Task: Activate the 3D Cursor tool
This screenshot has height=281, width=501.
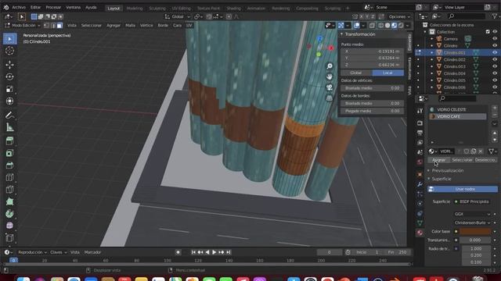Action: pos(9,51)
